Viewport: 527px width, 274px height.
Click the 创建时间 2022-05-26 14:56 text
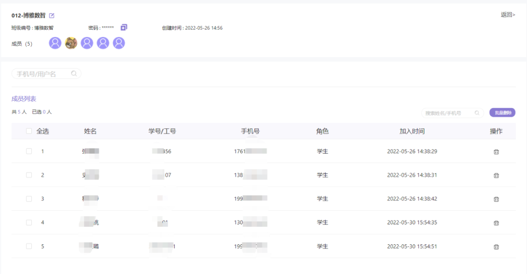click(x=192, y=28)
